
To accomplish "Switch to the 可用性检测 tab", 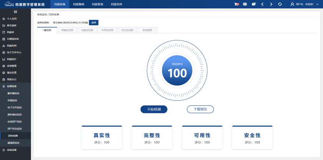I will (107, 30).
